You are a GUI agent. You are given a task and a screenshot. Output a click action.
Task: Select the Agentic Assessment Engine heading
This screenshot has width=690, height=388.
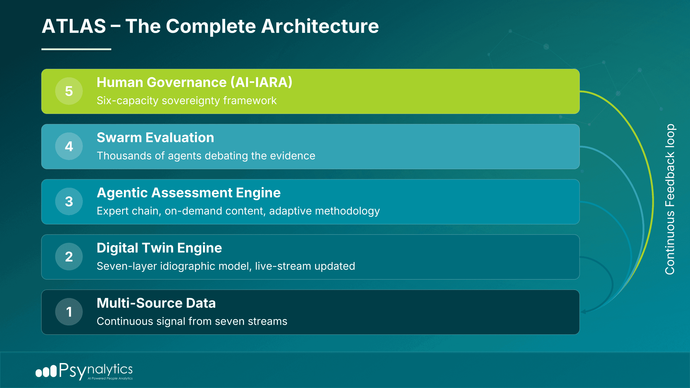coord(189,193)
